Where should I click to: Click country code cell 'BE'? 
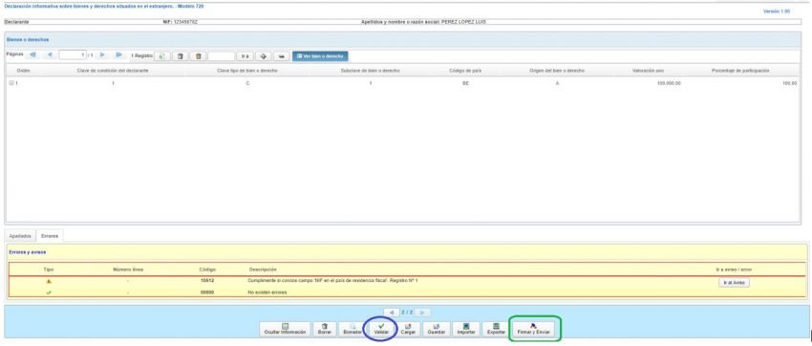[x=465, y=83]
